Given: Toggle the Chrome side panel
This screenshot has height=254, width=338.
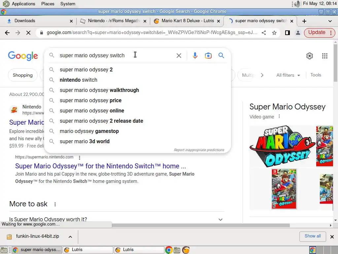Looking at the screenshot, I should 287,33.
